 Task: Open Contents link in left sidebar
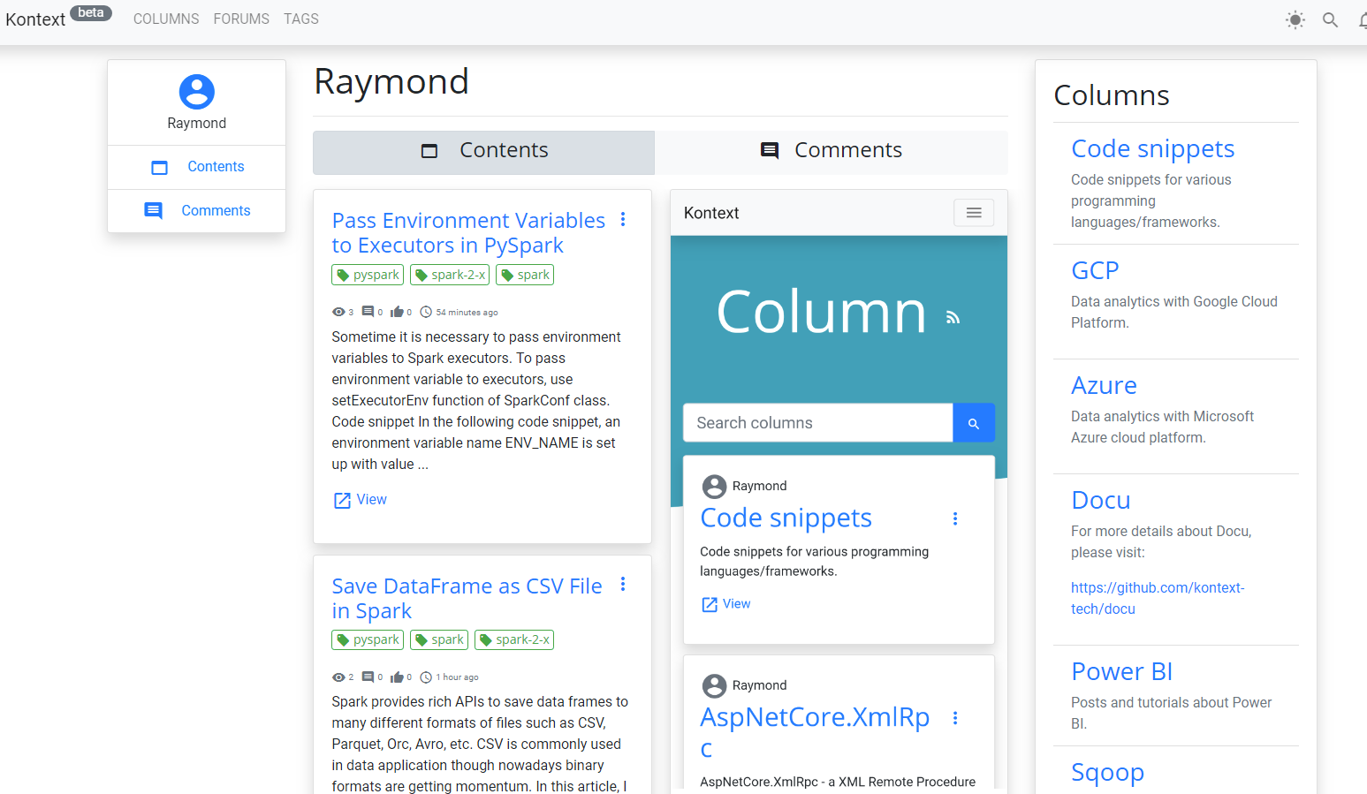coord(216,167)
